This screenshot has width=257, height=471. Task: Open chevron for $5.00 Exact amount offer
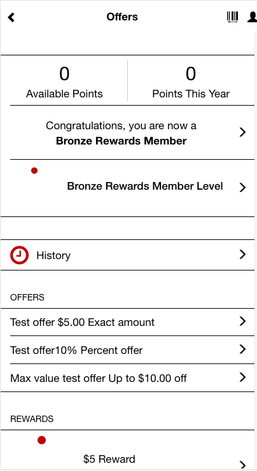coord(242,321)
